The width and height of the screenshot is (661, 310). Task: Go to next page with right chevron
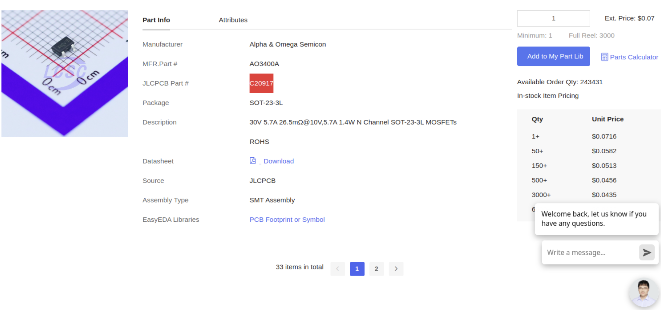396,269
